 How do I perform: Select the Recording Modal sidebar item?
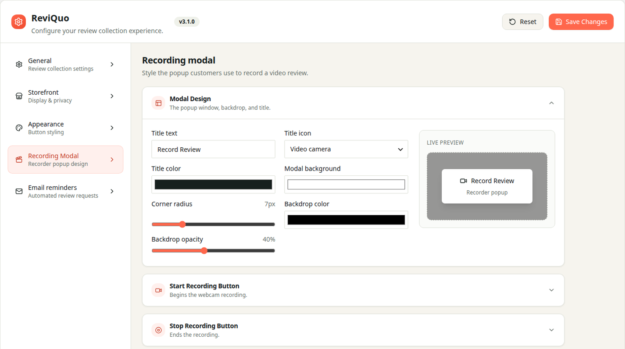click(x=65, y=160)
